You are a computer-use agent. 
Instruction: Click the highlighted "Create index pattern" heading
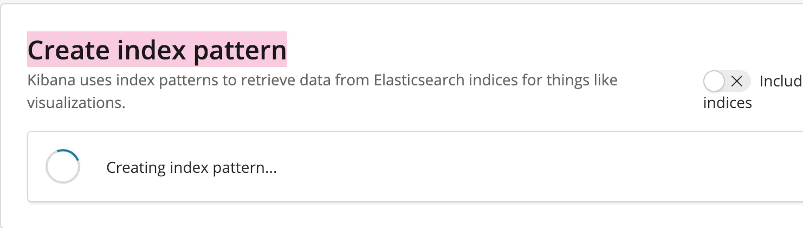[157, 50]
